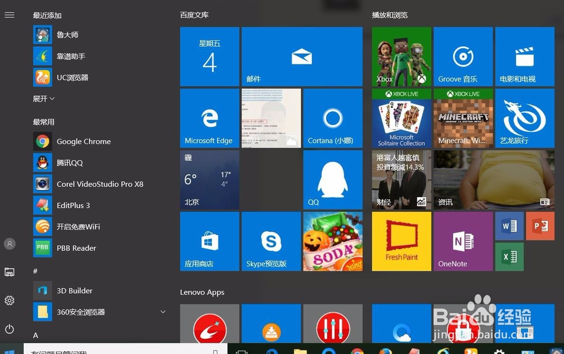Image resolution: width=564 pixels, height=354 pixels.
Task: Open the small PowerPoint tile
Action: click(x=540, y=226)
